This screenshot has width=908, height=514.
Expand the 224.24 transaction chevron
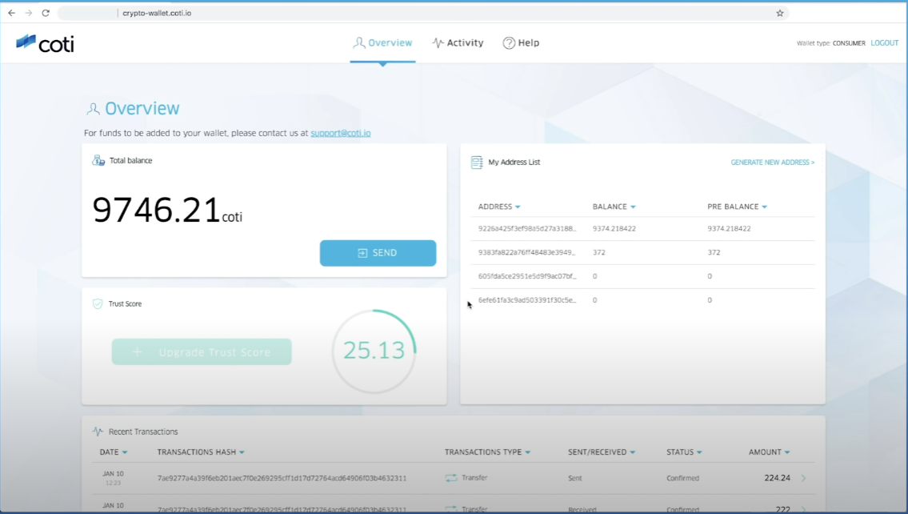coord(804,478)
